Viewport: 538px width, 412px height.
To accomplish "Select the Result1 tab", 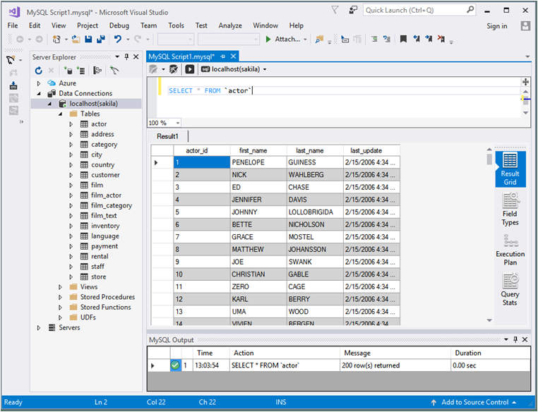I will [168, 136].
